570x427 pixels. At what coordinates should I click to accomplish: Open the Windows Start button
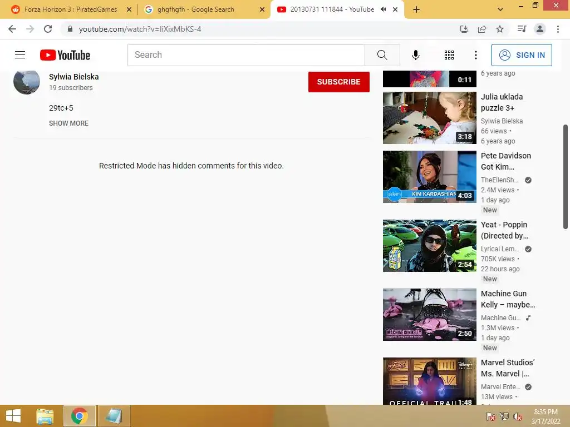click(13, 416)
